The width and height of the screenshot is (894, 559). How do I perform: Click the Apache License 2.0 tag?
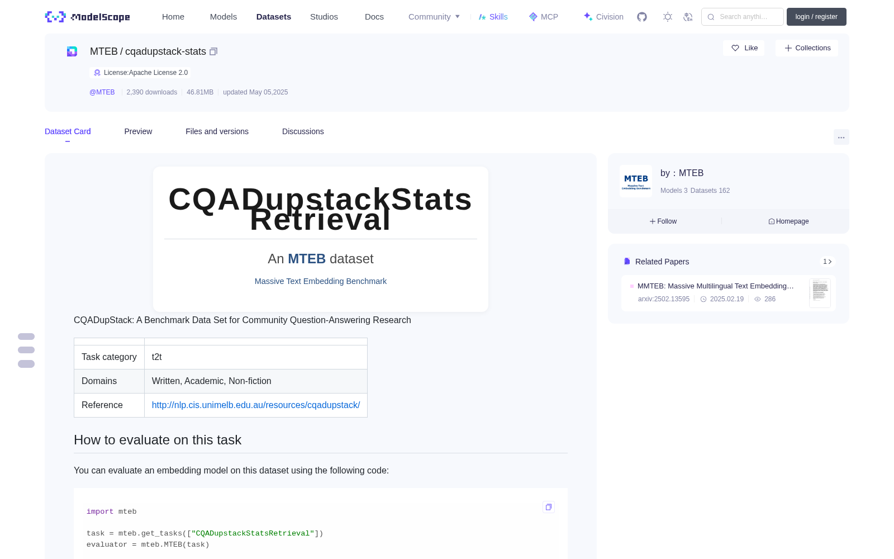[140, 73]
